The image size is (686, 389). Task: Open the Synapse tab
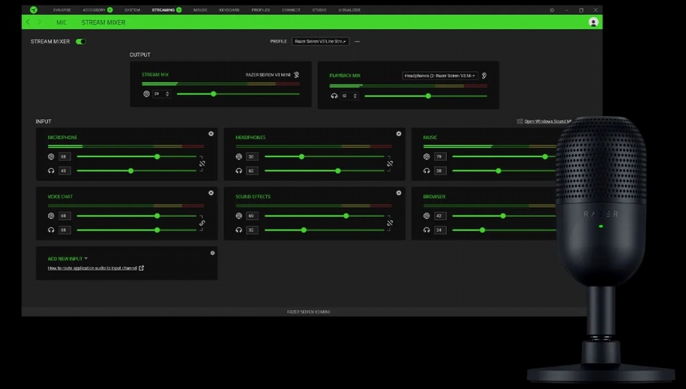[62, 10]
